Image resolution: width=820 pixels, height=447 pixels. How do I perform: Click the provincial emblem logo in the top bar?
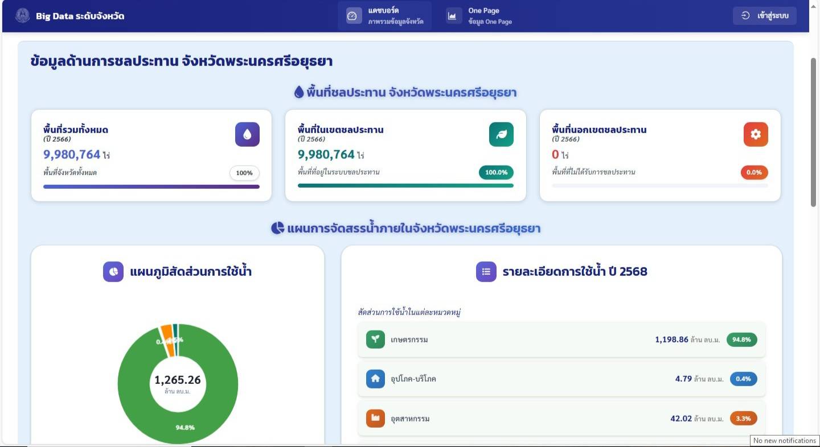(x=22, y=15)
